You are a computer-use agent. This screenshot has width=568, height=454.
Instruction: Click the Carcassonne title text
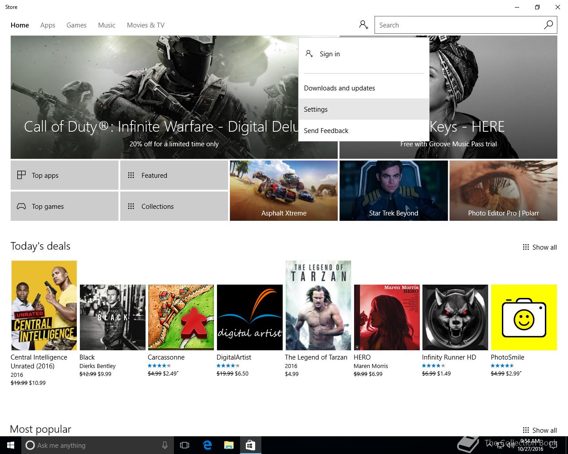[166, 357]
